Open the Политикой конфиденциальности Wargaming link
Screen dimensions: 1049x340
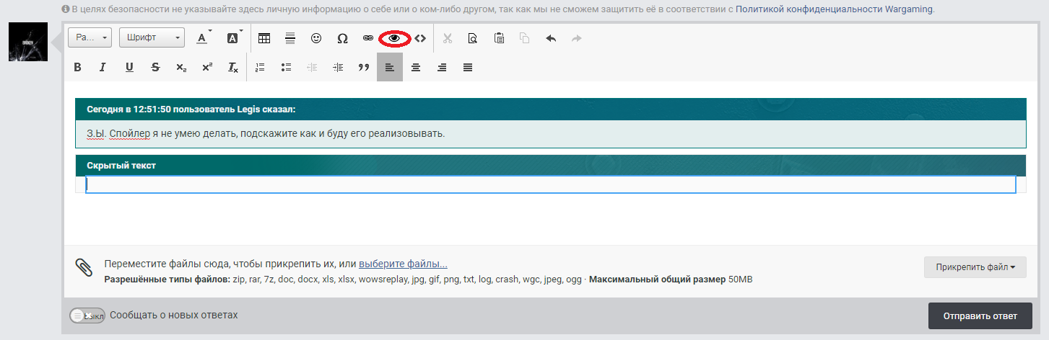click(834, 9)
